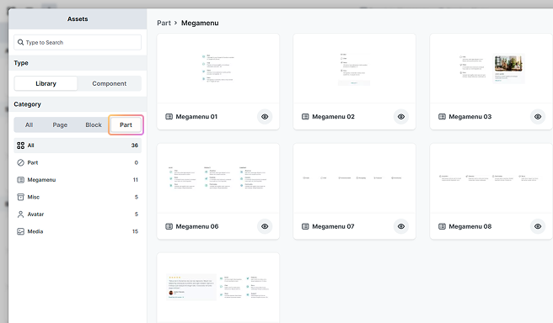Preview Megamenu 01 with eye button

tap(265, 116)
